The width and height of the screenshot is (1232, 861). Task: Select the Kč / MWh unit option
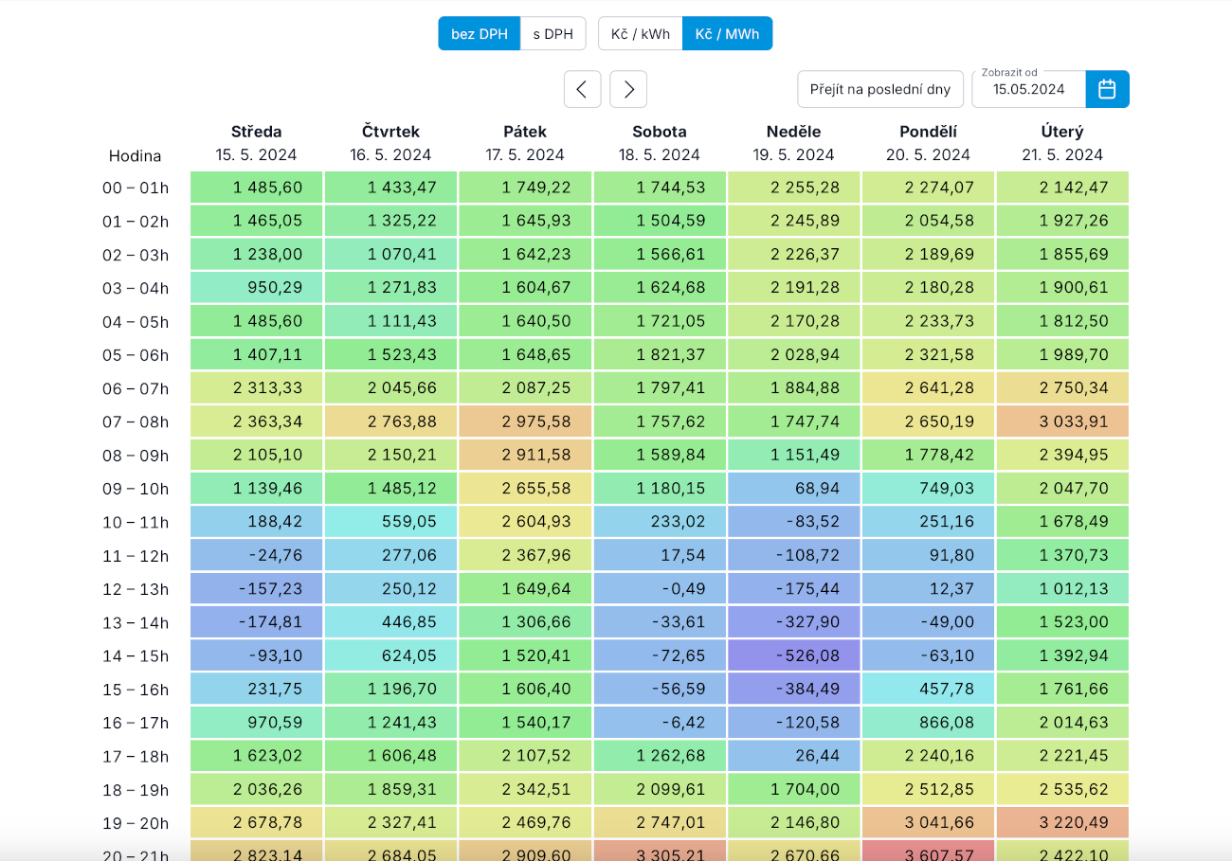coord(727,34)
